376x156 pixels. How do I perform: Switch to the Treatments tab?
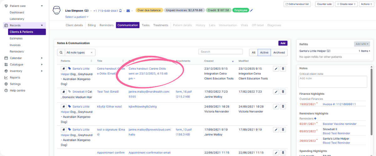tap(161, 25)
